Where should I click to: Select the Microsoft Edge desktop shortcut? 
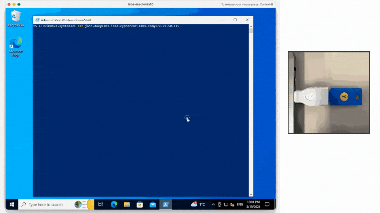(16, 47)
